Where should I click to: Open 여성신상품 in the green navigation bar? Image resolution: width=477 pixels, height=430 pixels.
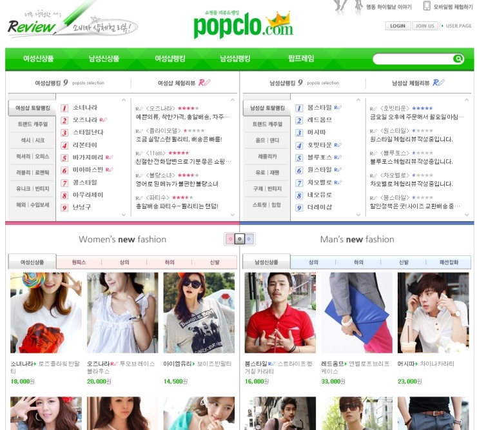[x=38, y=59]
